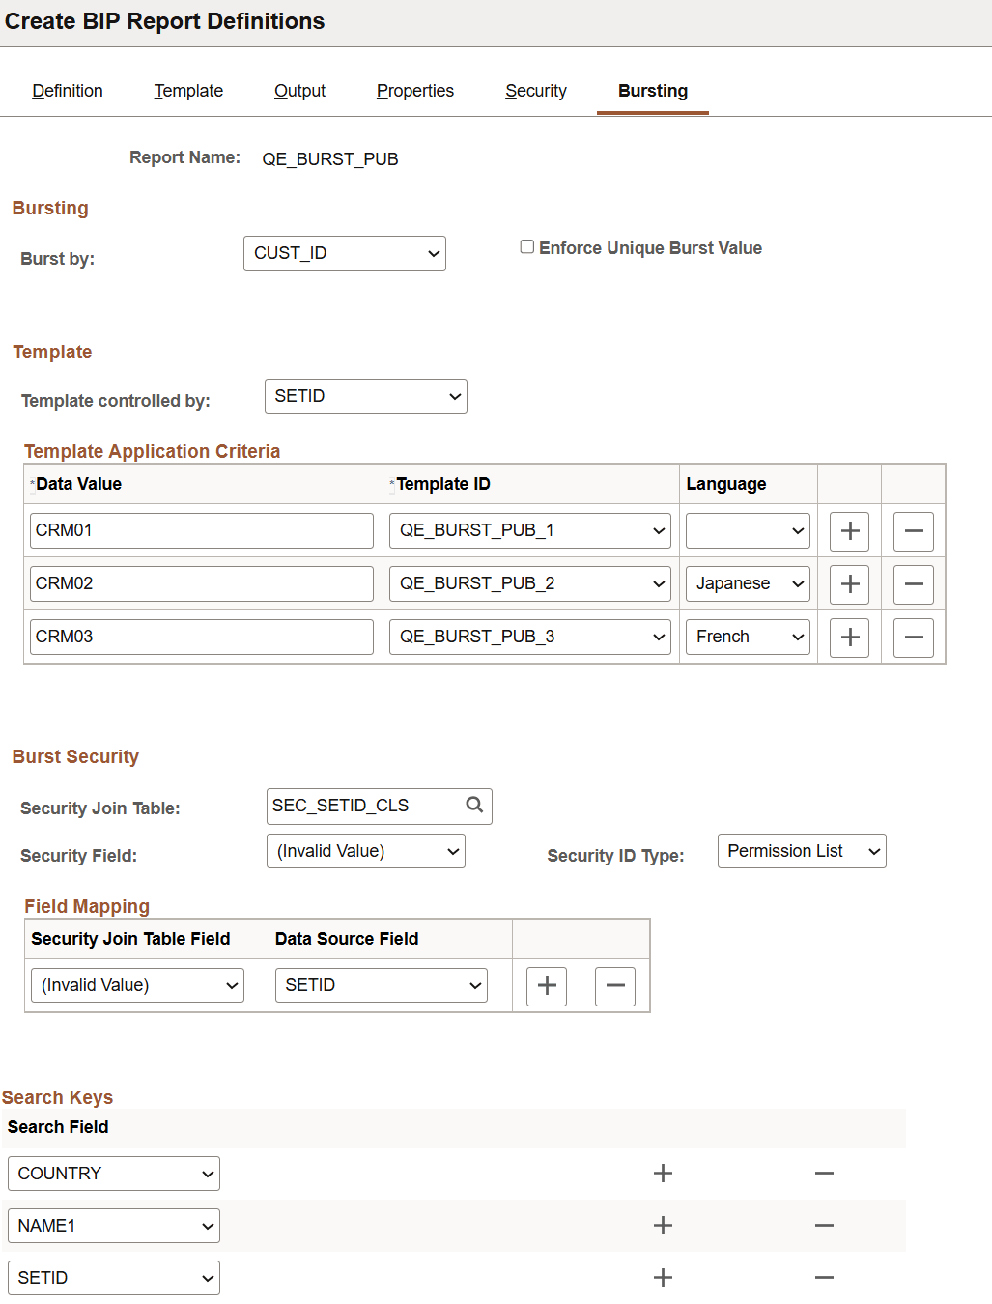Delete the SETID search key row
The width and height of the screenshot is (992, 1304).
click(823, 1277)
